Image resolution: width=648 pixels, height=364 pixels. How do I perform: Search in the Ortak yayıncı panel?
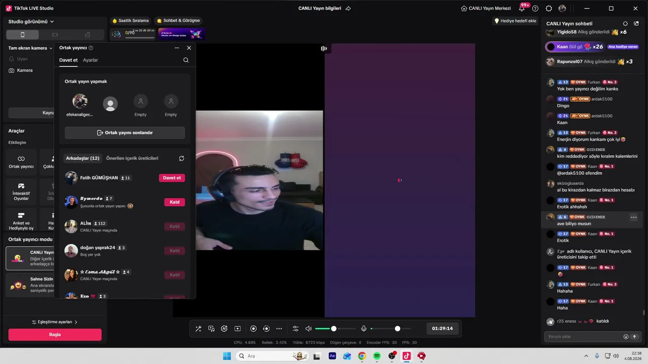[x=186, y=60]
